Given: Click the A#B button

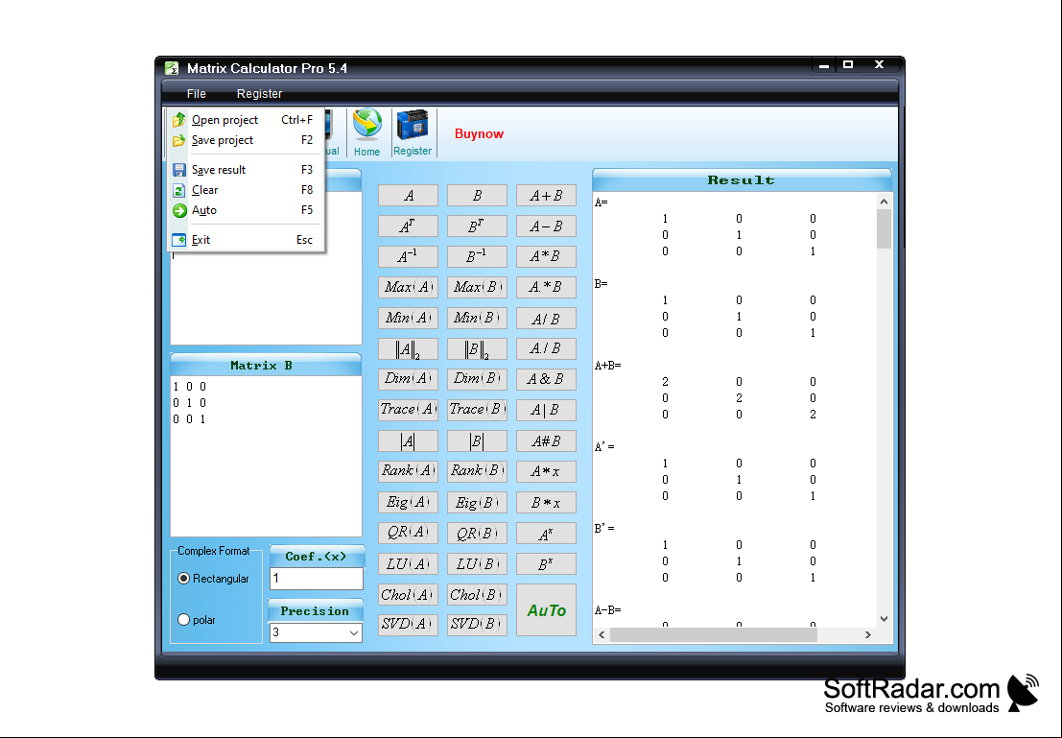Looking at the screenshot, I should [546, 441].
